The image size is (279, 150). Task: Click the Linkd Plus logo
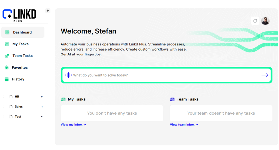19,15
